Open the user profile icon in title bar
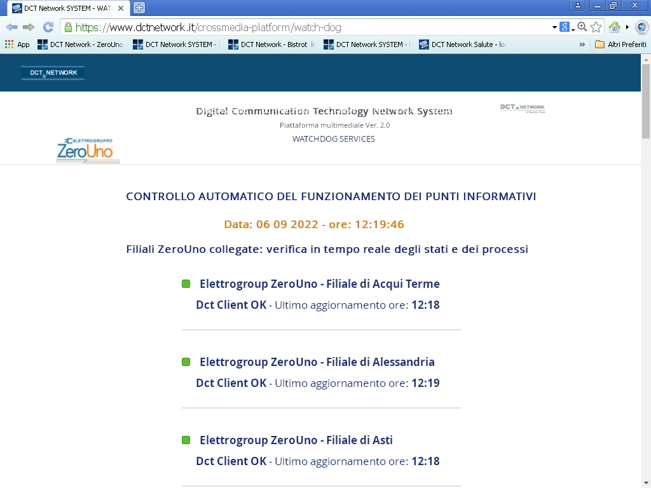The width and height of the screenshot is (651, 488). [577, 5]
